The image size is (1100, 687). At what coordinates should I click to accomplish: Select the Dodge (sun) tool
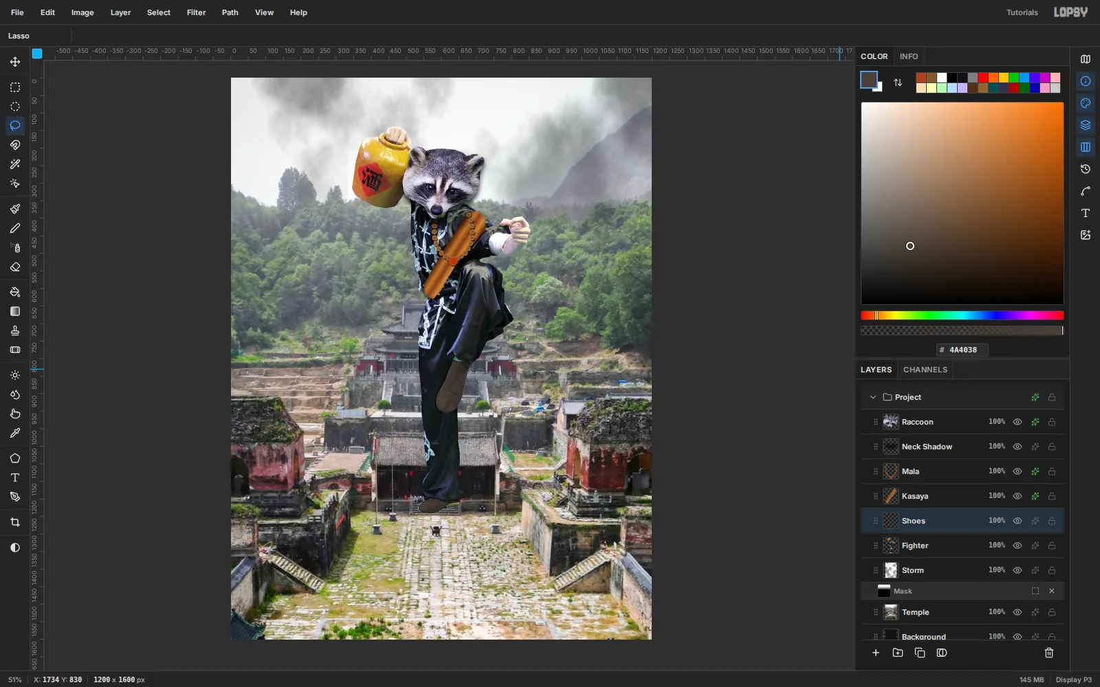[x=15, y=375]
